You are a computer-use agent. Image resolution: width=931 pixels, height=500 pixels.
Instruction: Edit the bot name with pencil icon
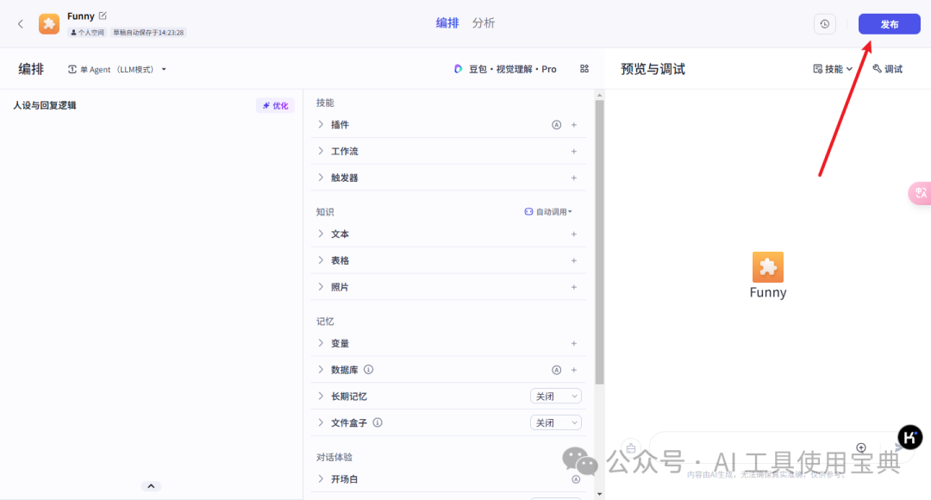pos(103,16)
